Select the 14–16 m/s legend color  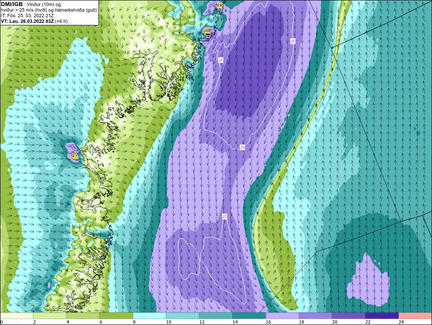pyautogui.click(x=249, y=316)
